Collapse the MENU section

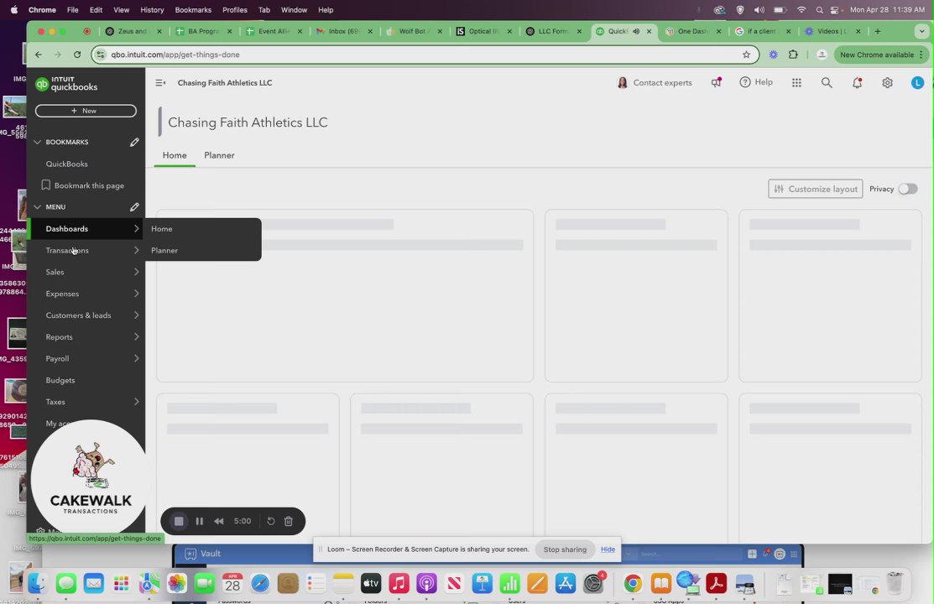[37, 206]
